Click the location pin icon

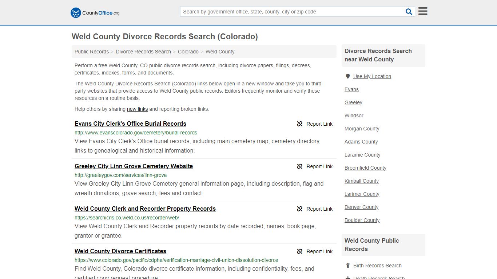pyautogui.click(x=347, y=76)
